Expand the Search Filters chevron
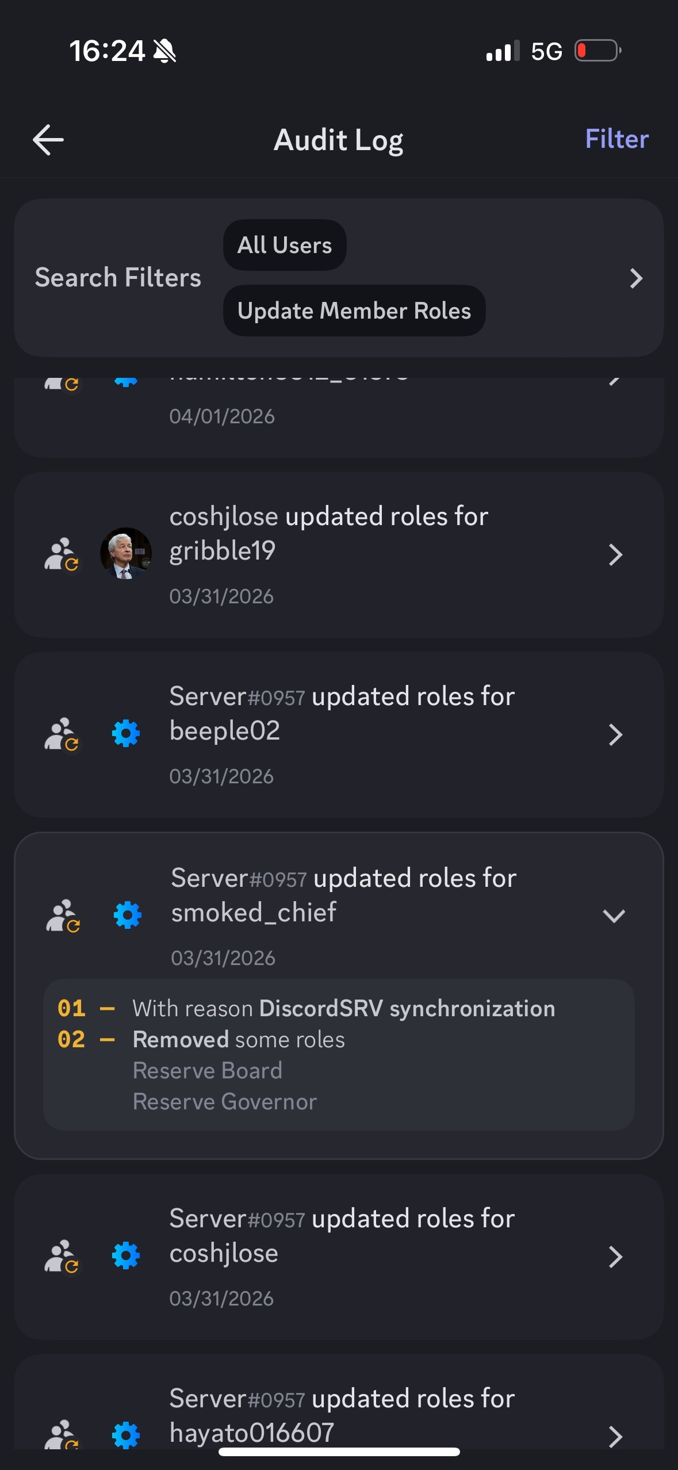This screenshot has width=678, height=1470. coord(635,278)
